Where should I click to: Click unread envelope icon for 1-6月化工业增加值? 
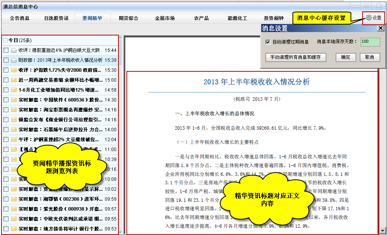(14, 90)
